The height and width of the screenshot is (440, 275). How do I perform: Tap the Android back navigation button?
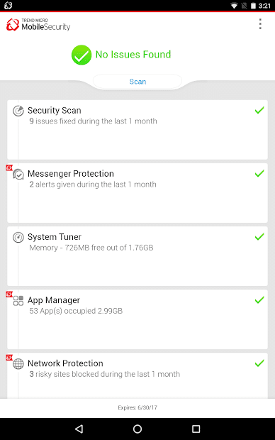pyautogui.click(x=79, y=429)
